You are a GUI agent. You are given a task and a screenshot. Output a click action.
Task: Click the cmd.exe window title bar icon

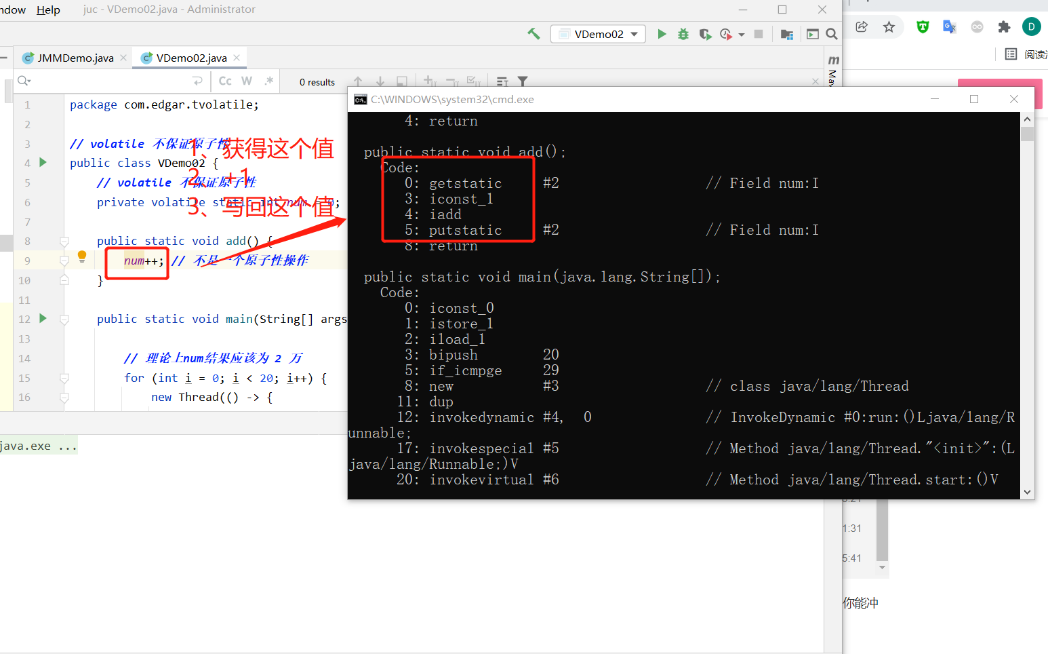361,99
